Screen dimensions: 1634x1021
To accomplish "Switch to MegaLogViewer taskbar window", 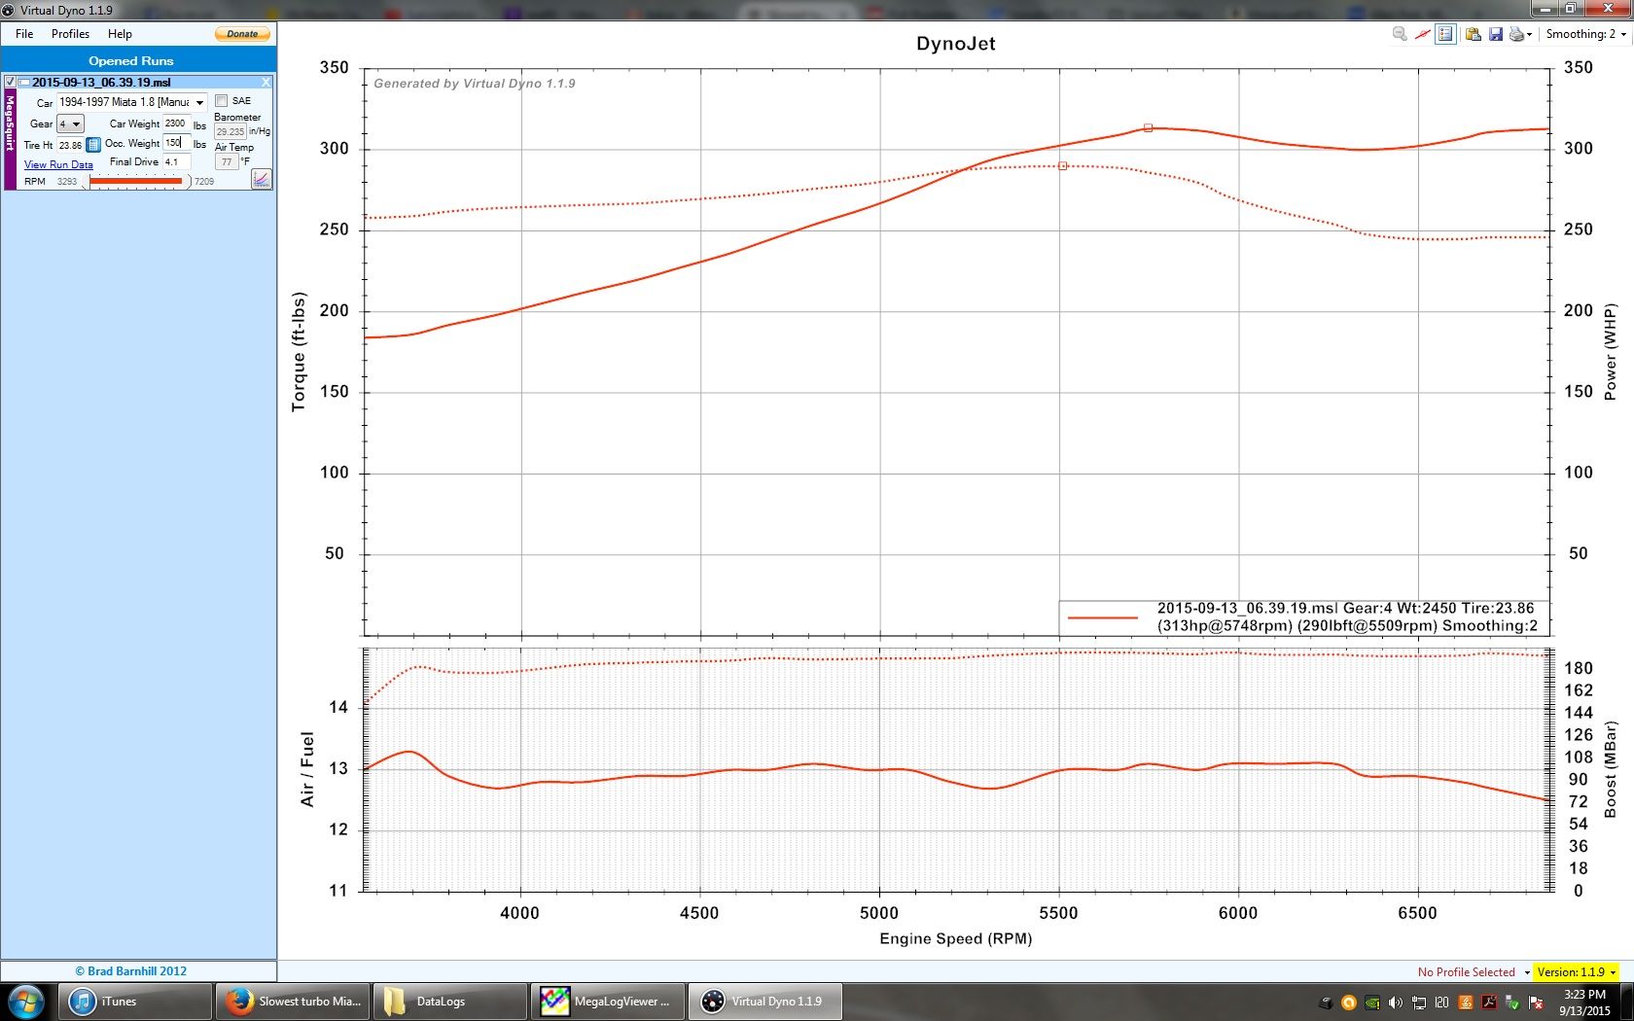I will pos(608,1002).
